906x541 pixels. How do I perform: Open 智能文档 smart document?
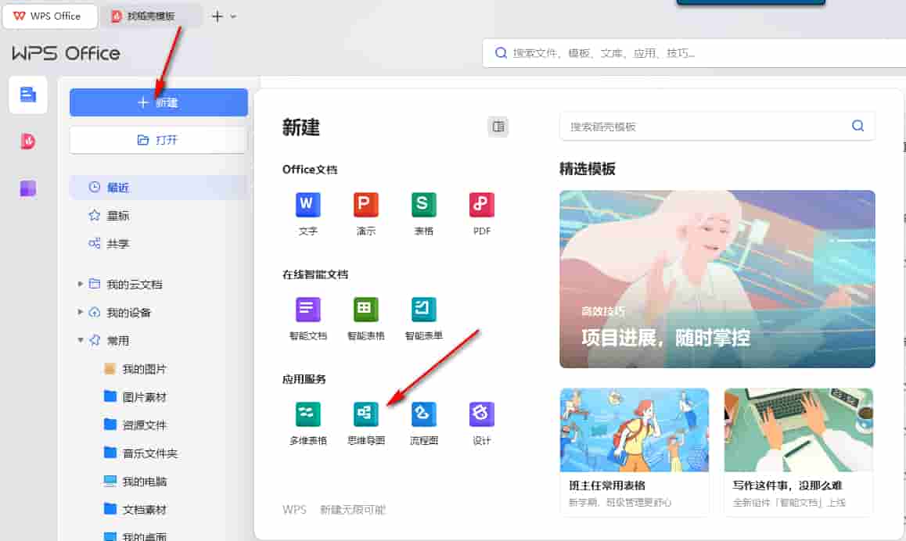[308, 319]
